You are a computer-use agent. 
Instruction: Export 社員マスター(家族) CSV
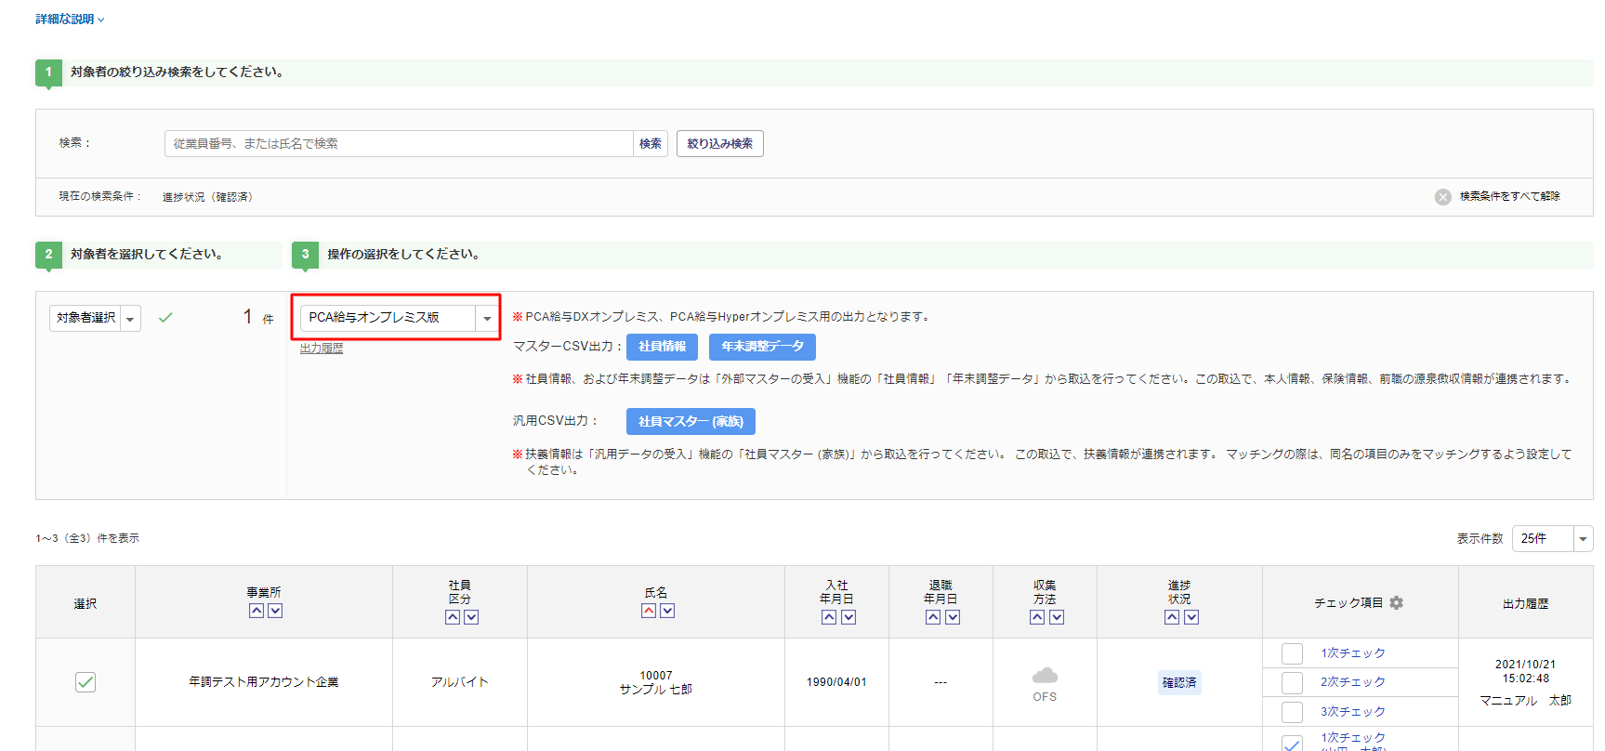(691, 422)
